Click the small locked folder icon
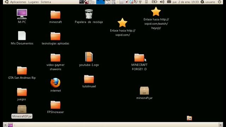The width and height of the screenshot is (226, 127). (x=189, y=118)
